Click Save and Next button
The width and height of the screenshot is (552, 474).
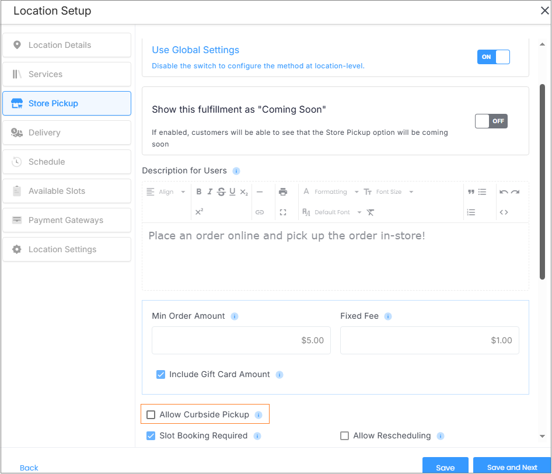click(x=512, y=466)
